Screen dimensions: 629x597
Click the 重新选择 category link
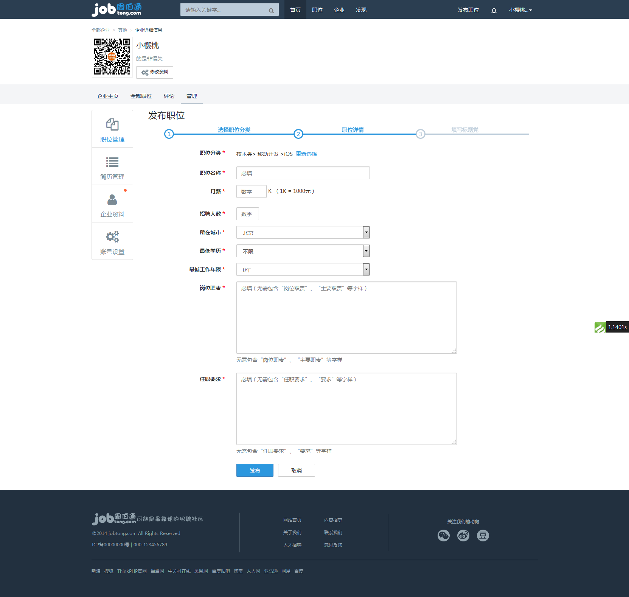point(306,154)
